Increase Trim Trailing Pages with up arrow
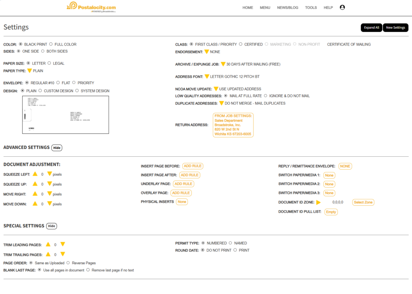 point(48,254)
